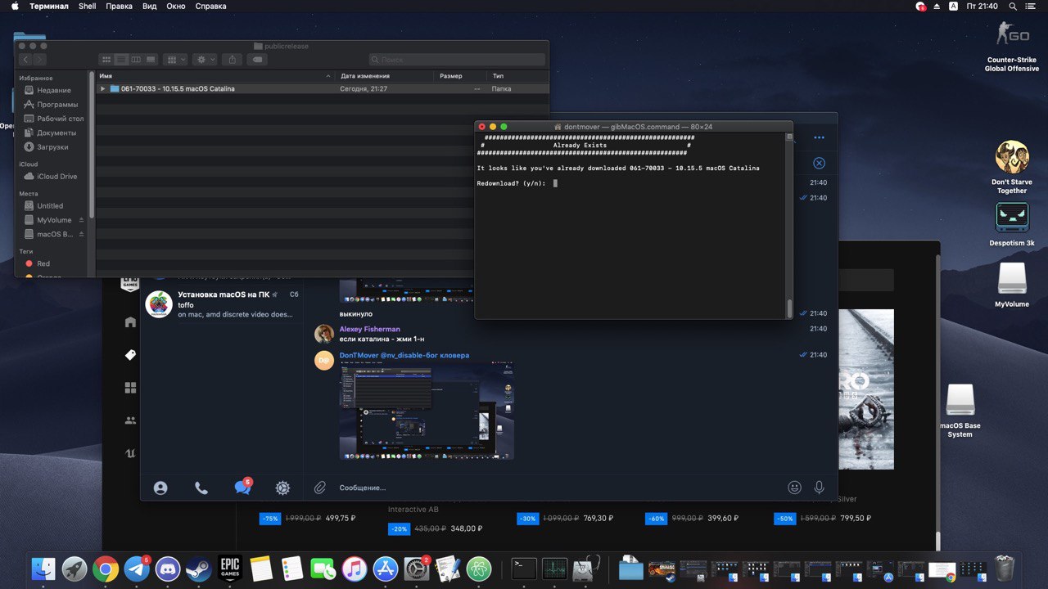This screenshot has height=589, width=1048.
Task: Open Telegram contacts tab
Action: coord(160,488)
